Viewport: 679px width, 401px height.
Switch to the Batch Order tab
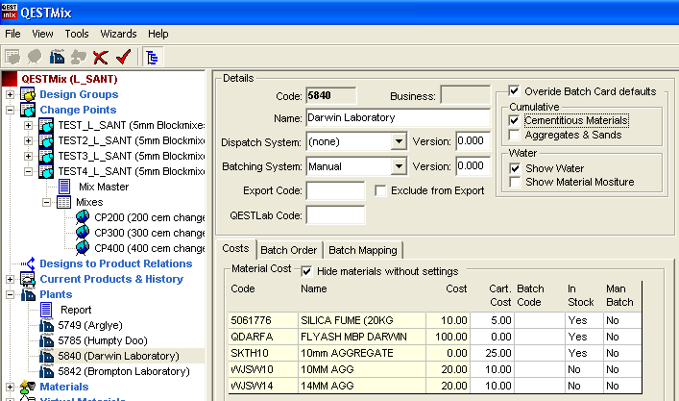[x=288, y=250]
